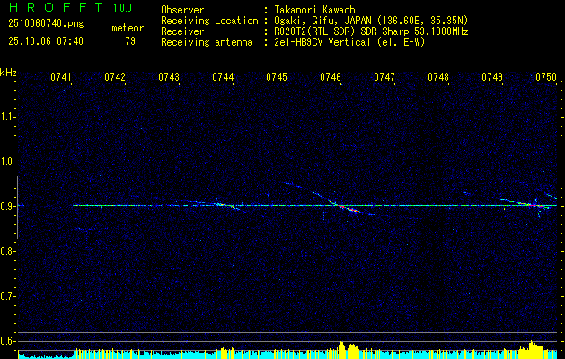The width and height of the screenshot is (565, 359).
Task: Click the 0743 time marker
Action: pos(169,77)
